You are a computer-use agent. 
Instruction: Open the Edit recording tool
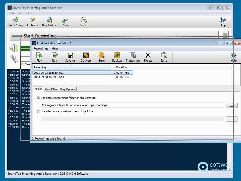(55, 57)
